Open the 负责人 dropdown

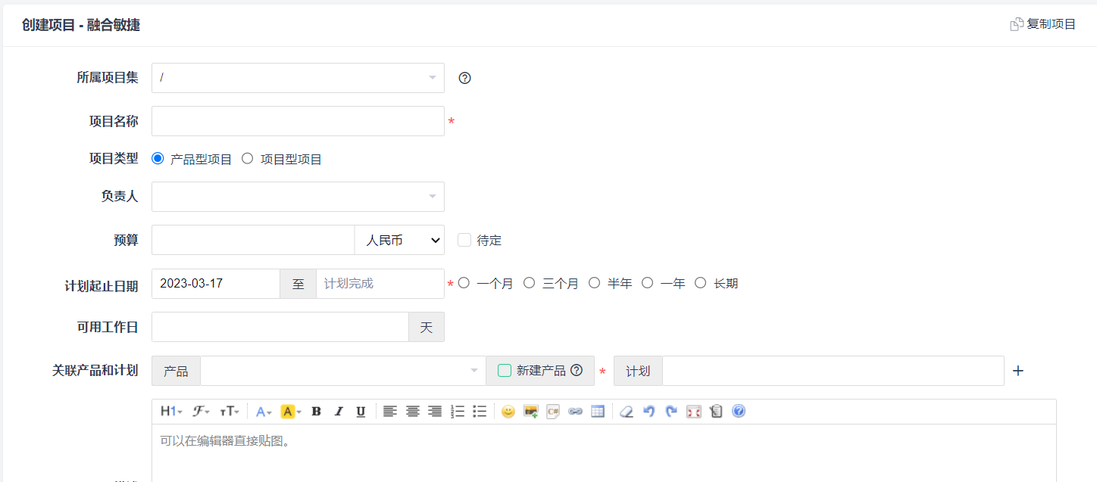pos(298,197)
